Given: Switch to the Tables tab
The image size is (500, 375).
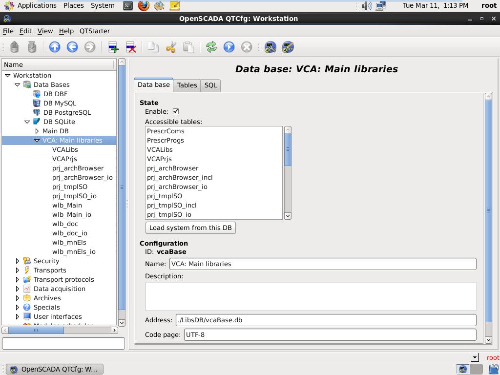Looking at the screenshot, I should 187,85.
